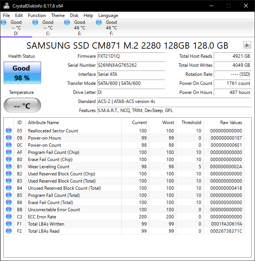Screen dimensions: 255x261
Task: Click status orb for Program Fail Count (Total)
Action: (9, 195)
